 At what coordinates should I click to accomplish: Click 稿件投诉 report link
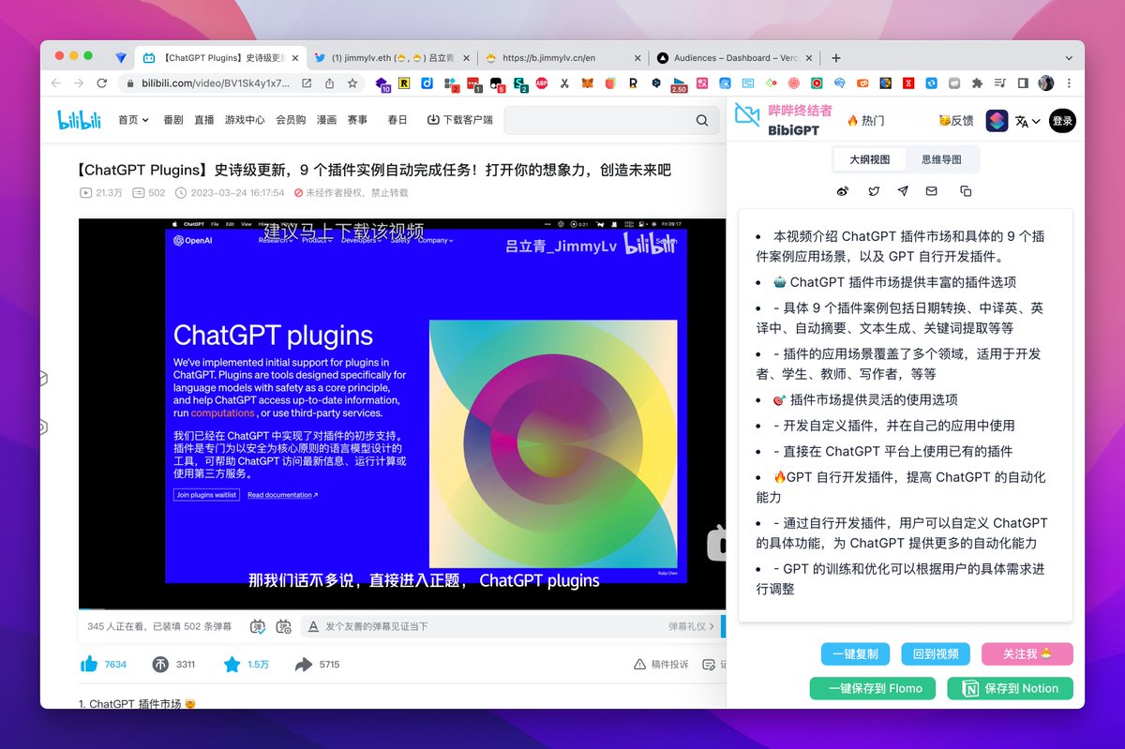661,665
